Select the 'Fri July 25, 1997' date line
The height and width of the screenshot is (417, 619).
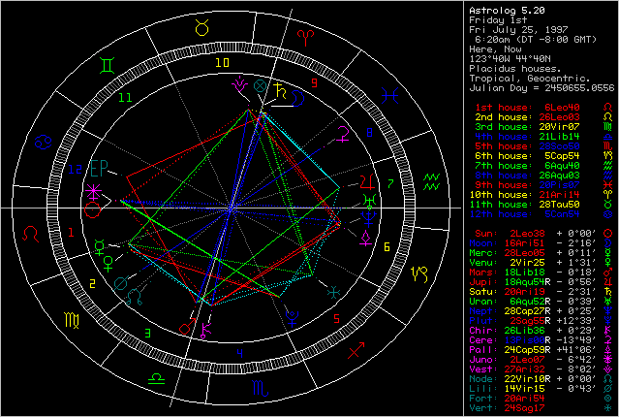[518, 30]
